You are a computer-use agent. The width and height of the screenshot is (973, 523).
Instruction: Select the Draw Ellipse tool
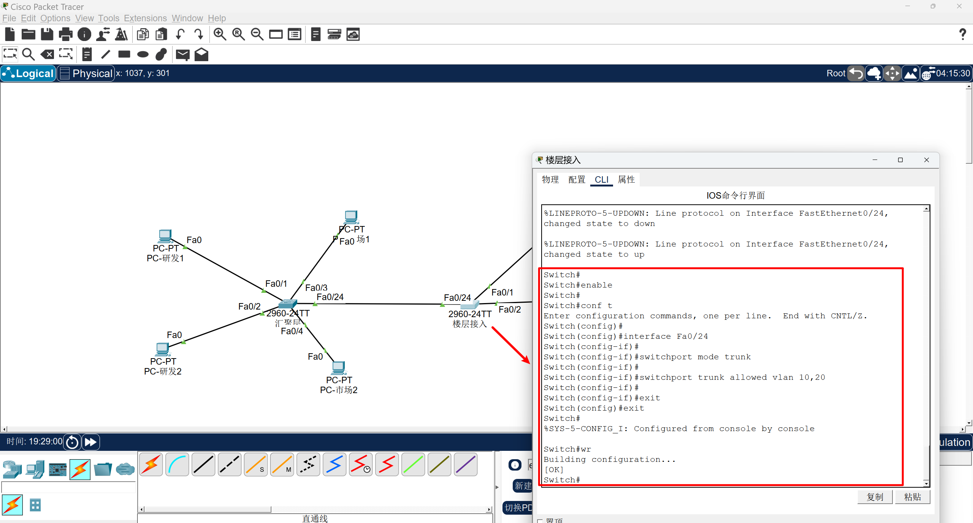pyautogui.click(x=143, y=54)
